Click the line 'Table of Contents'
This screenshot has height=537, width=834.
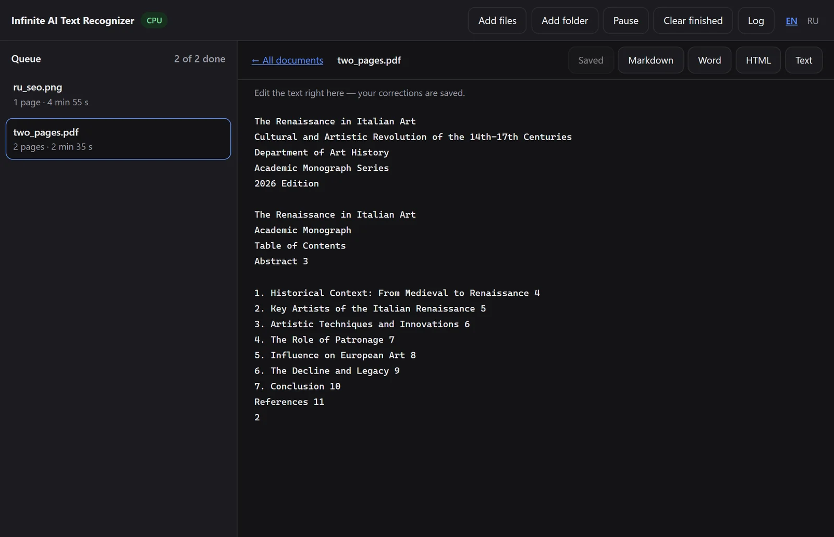click(x=300, y=246)
